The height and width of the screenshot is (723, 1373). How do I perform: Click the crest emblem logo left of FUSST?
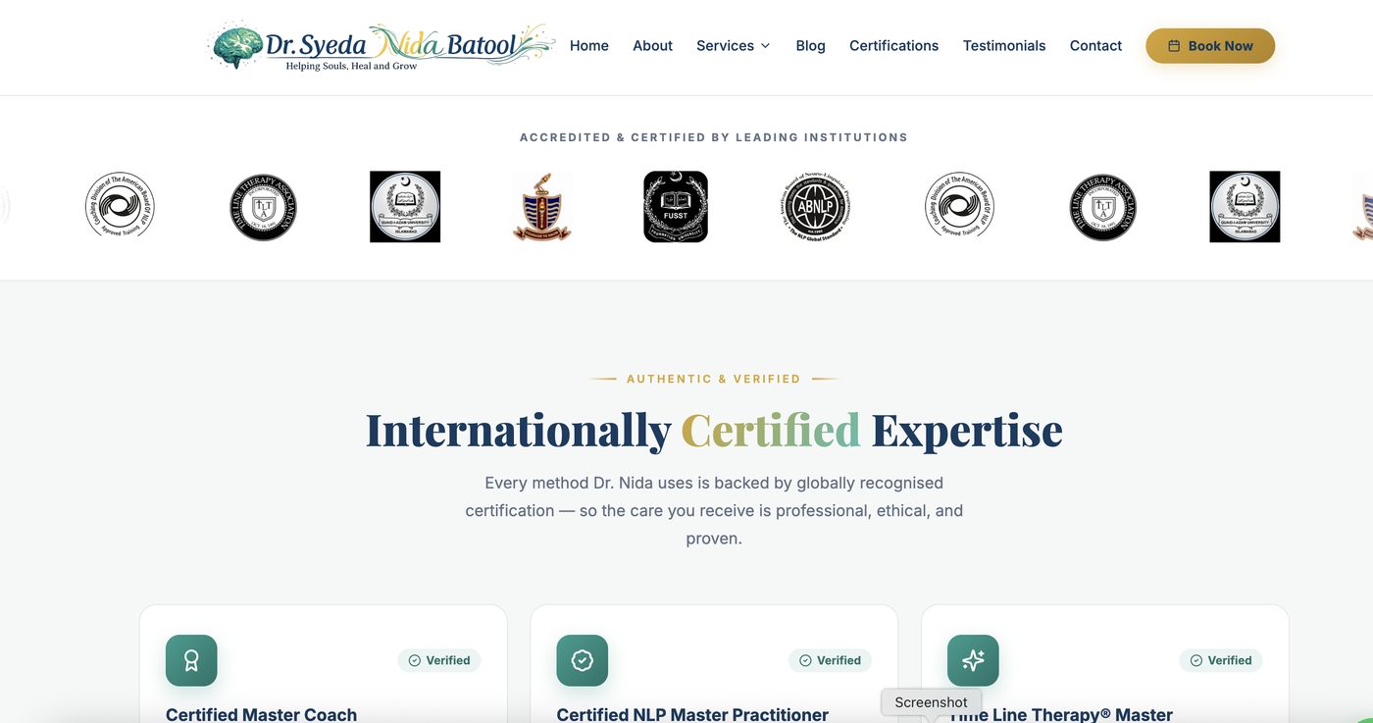click(542, 207)
